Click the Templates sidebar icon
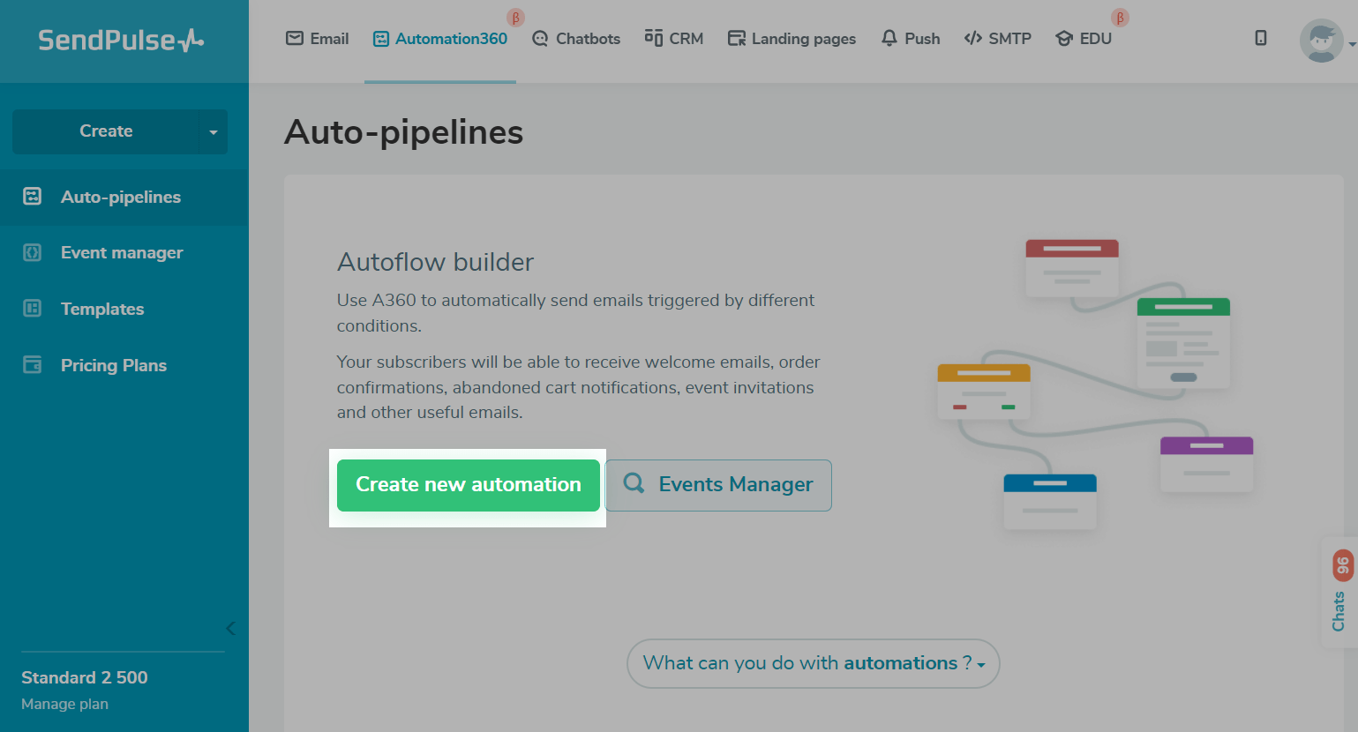This screenshot has height=732, width=1358. [33, 309]
